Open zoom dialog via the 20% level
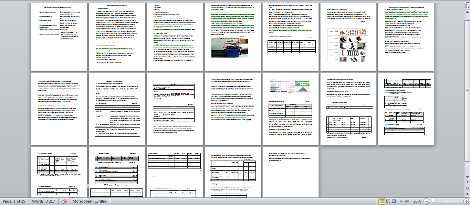470x205 pixels. (x=417, y=201)
